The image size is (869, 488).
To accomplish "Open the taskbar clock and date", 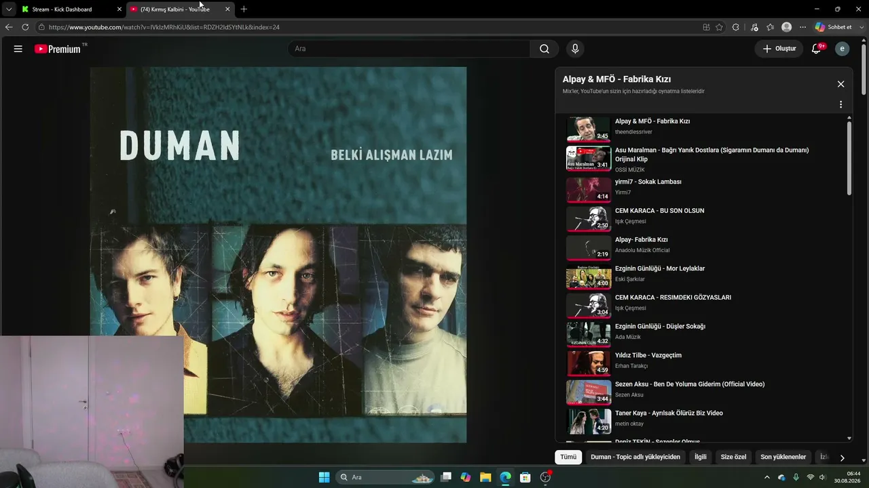I will 847,477.
